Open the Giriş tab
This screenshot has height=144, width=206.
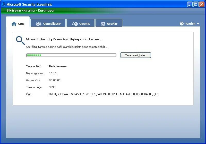(18, 22)
